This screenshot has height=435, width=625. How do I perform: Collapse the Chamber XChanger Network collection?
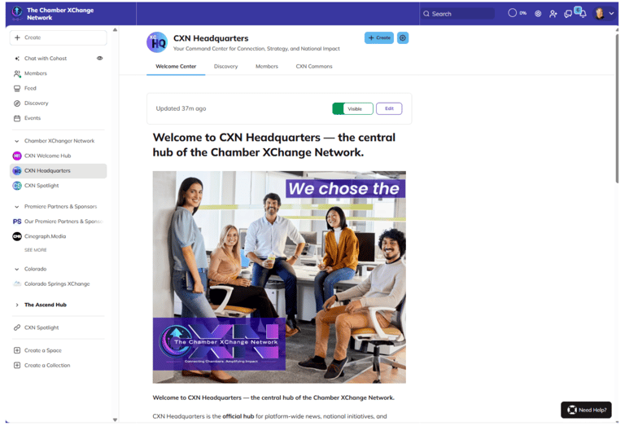click(x=17, y=141)
